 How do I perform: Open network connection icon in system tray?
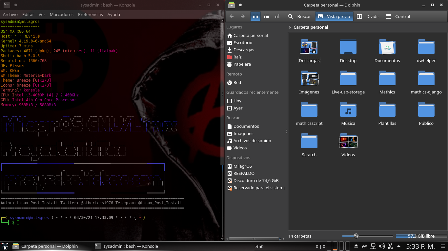pos(373,246)
